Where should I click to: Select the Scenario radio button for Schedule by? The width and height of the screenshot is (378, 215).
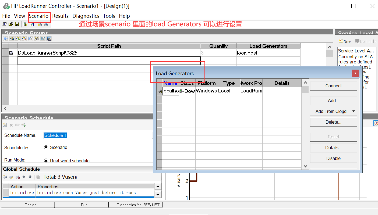46,147
